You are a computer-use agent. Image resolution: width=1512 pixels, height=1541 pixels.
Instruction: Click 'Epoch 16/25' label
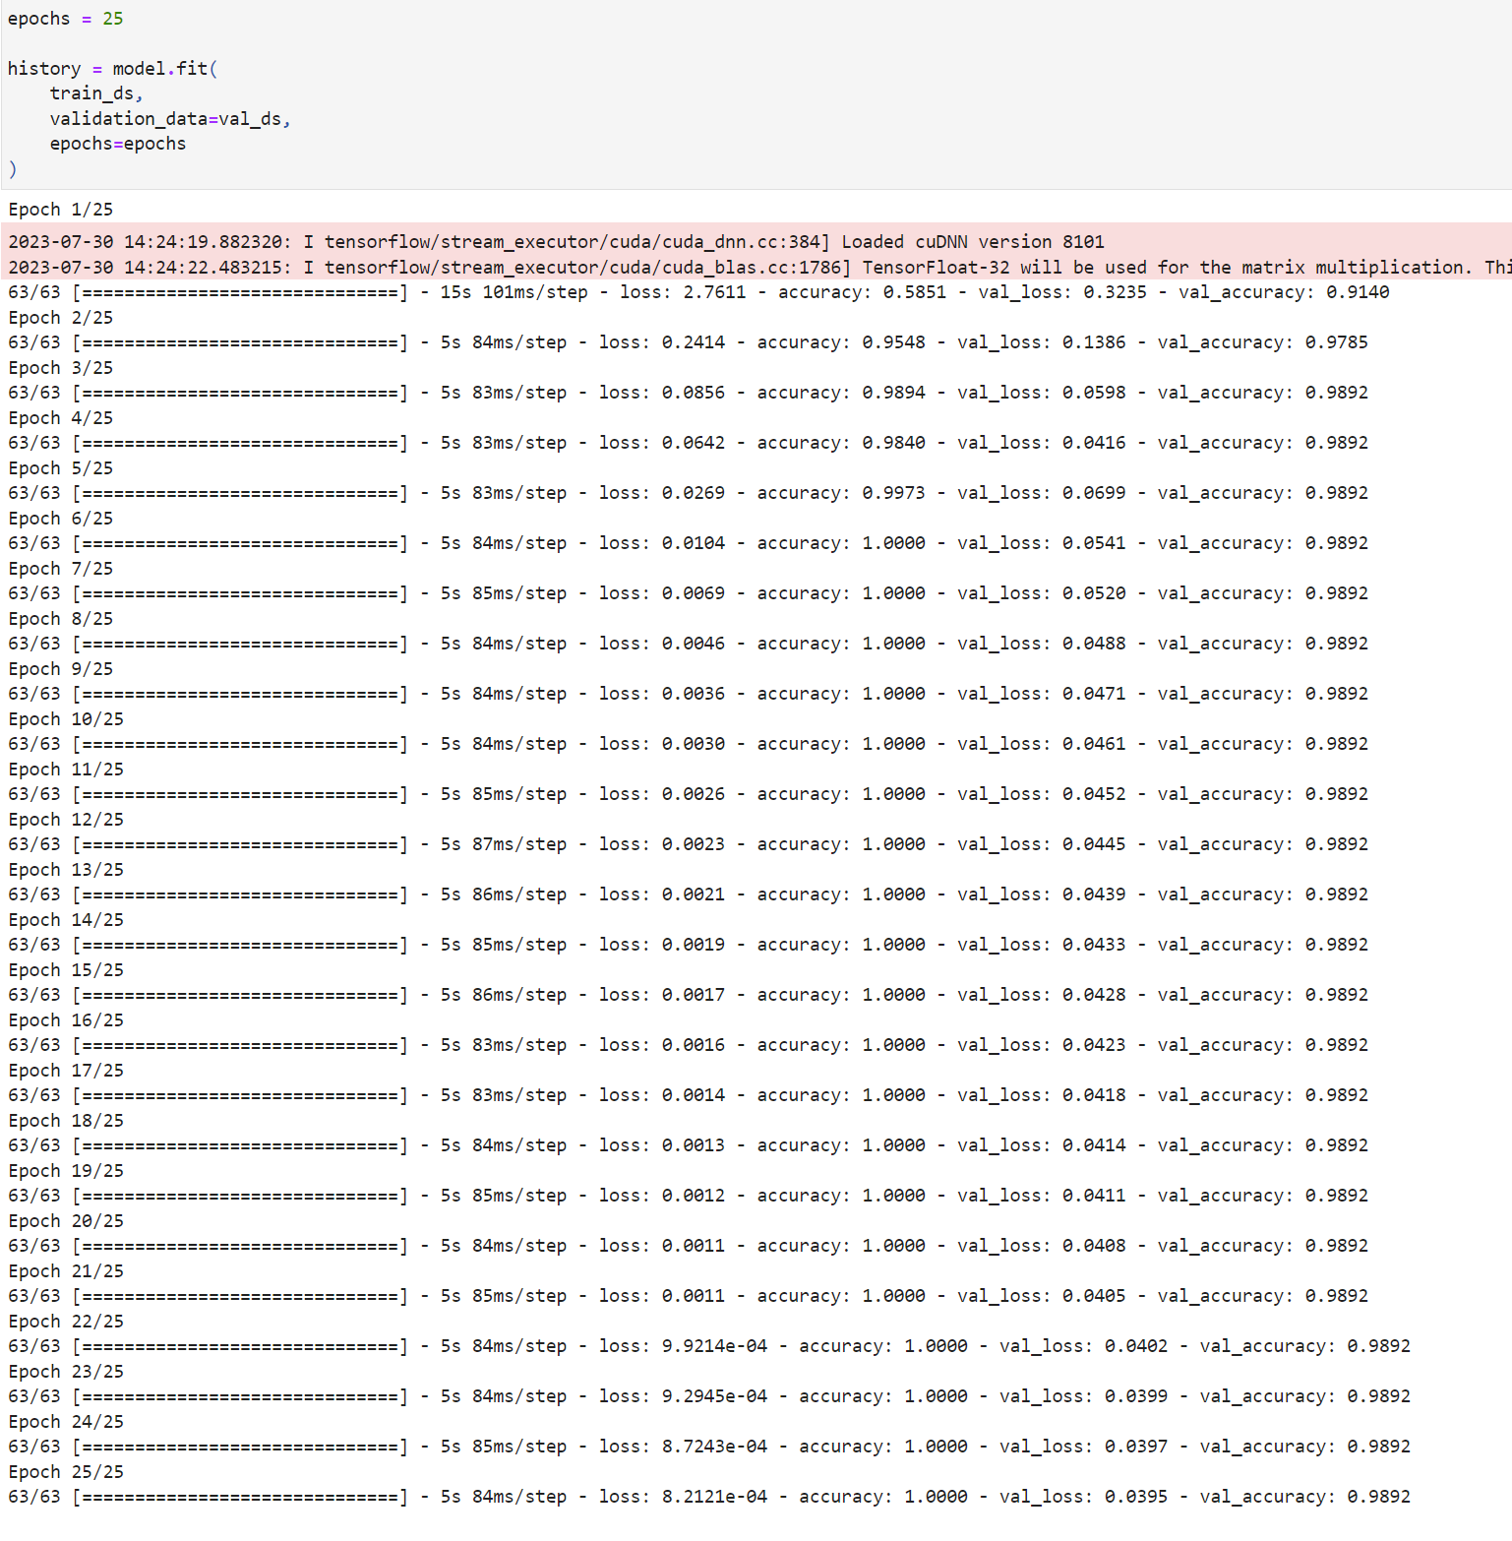(x=66, y=1020)
